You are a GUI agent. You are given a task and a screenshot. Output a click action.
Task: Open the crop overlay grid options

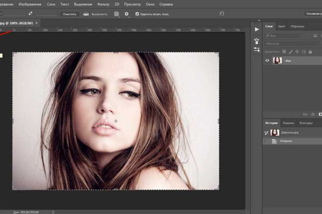pyautogui.click(x=116, y=14)
